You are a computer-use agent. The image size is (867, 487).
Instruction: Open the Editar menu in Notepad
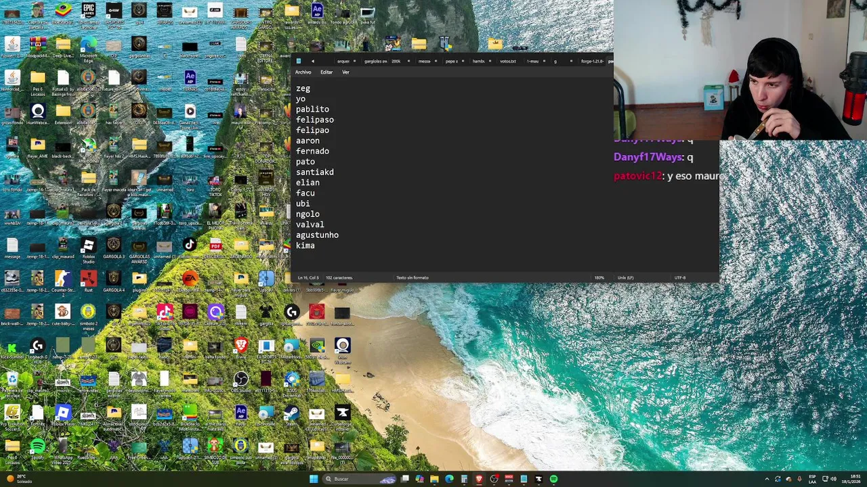click(x=326, y=72)
